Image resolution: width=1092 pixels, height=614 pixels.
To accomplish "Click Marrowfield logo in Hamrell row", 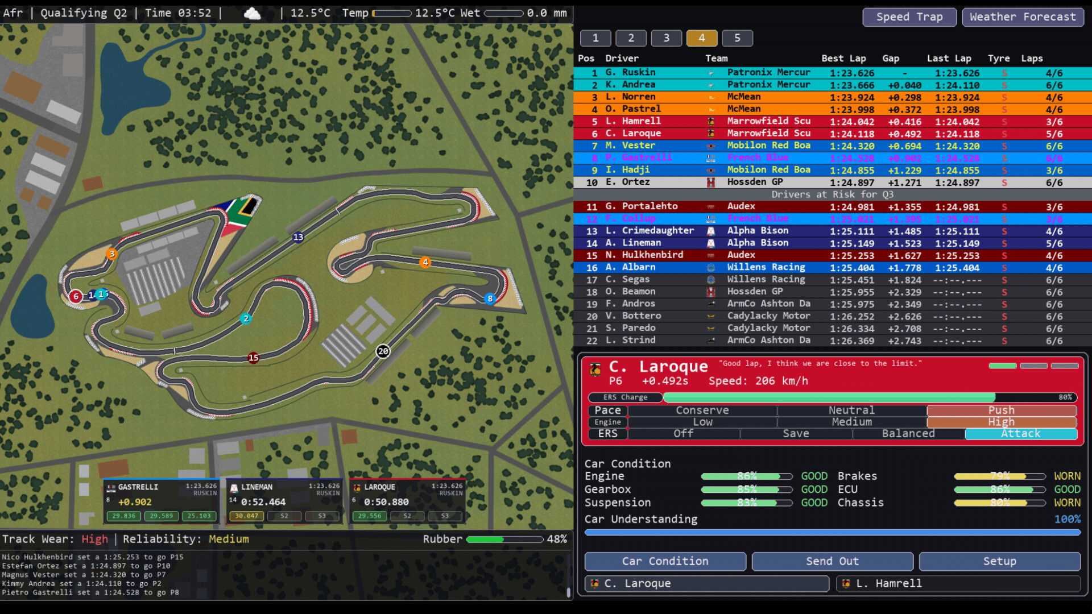I will pyautogui.click(x=710, y=121).
